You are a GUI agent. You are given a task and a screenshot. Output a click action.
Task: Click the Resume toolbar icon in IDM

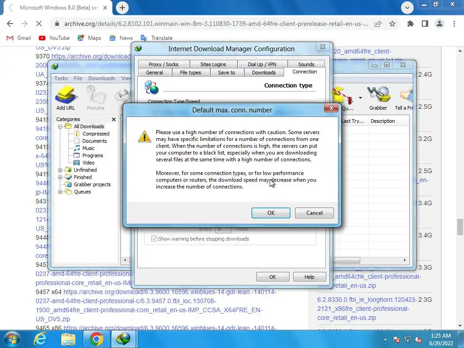96,98
